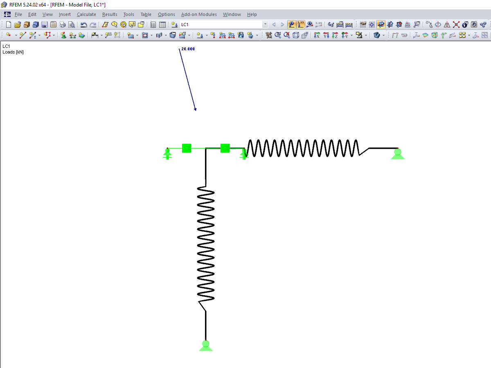Open the Insert menu

click(65, 14)
